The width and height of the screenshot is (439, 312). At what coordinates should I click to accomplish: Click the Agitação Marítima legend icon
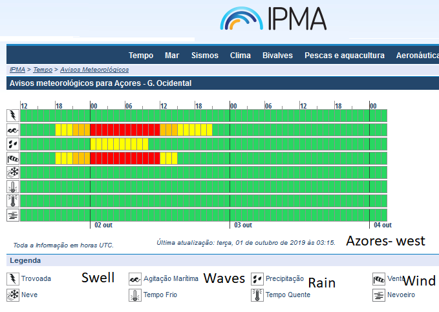pyautogui.click(x=135, y=279)
